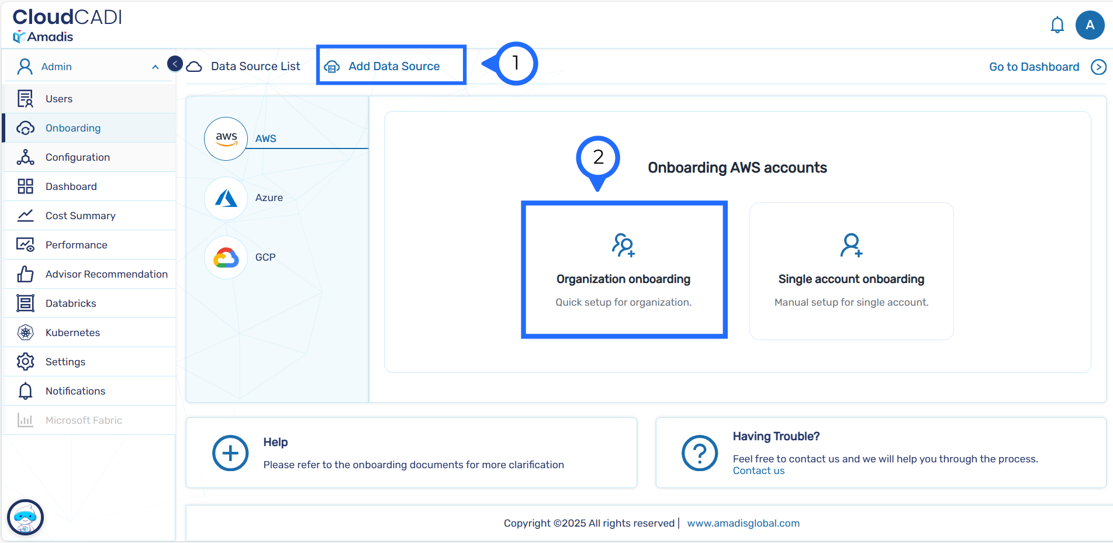
Task: Open Cost Summary in the sidebar
Action: [81, 216]
